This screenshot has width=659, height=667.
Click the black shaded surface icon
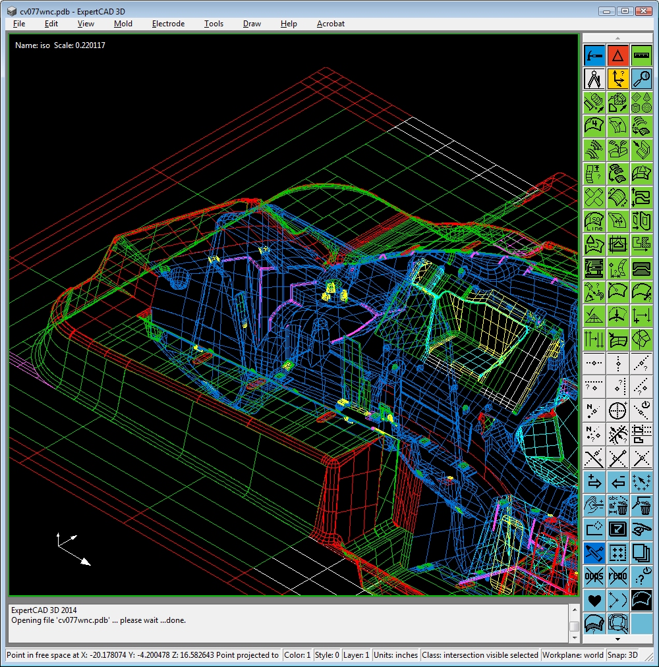[x=642, y=600]
